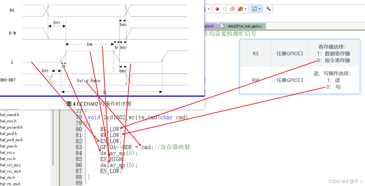The height and width of the screenshot is (186, 365).
Task: Click the tPW pulse width label
Action: coord(90,44)
